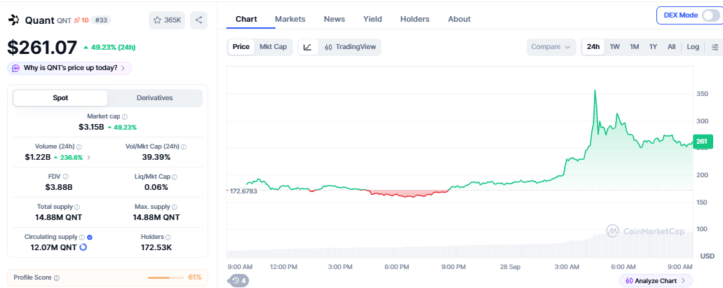
Task: Click the Vol/Mkt Cap (24h) info icon
Action: tap(184, 147)
